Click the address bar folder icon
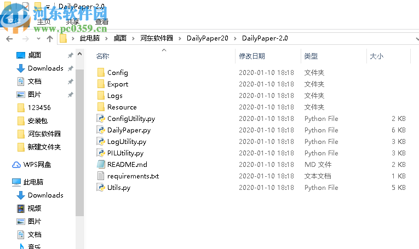Image resolution: width=419 pixels, height=249 pixels. tap(63, 38)
